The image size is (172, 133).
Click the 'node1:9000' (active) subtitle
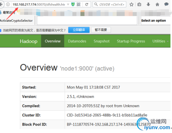(87, 69)
